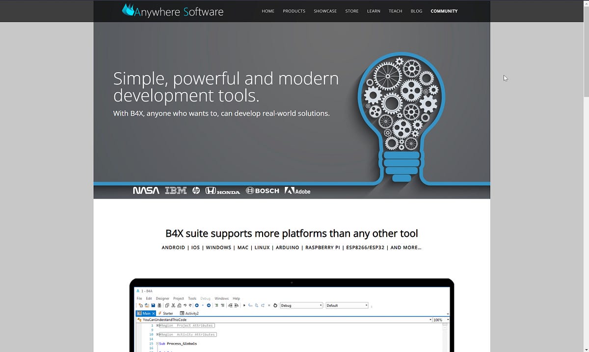The width and height of the screenshot is (589, 352).
Task: Open the TEACH page
Action: (396, 11)
